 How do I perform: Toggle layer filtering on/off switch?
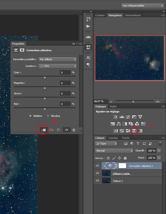click(160, 143)
